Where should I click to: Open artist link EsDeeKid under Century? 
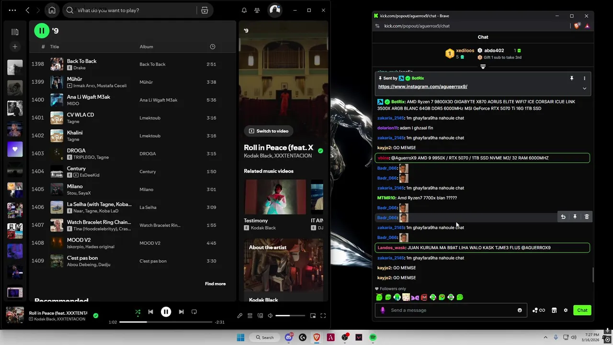pyautogui.click(x=90, y=175)
